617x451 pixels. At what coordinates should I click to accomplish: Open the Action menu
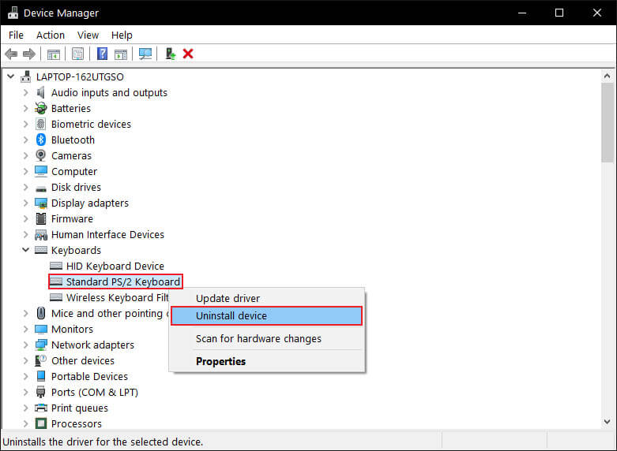(x=51, y=35)
